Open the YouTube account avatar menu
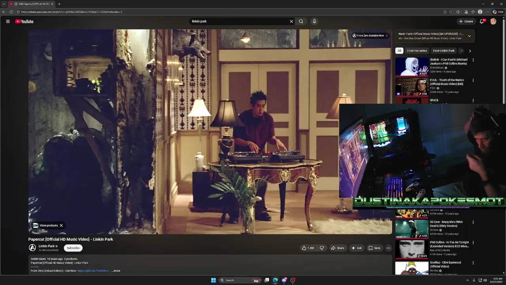The image size is (506, 285). pyautogui.click(x=493, y=21)
